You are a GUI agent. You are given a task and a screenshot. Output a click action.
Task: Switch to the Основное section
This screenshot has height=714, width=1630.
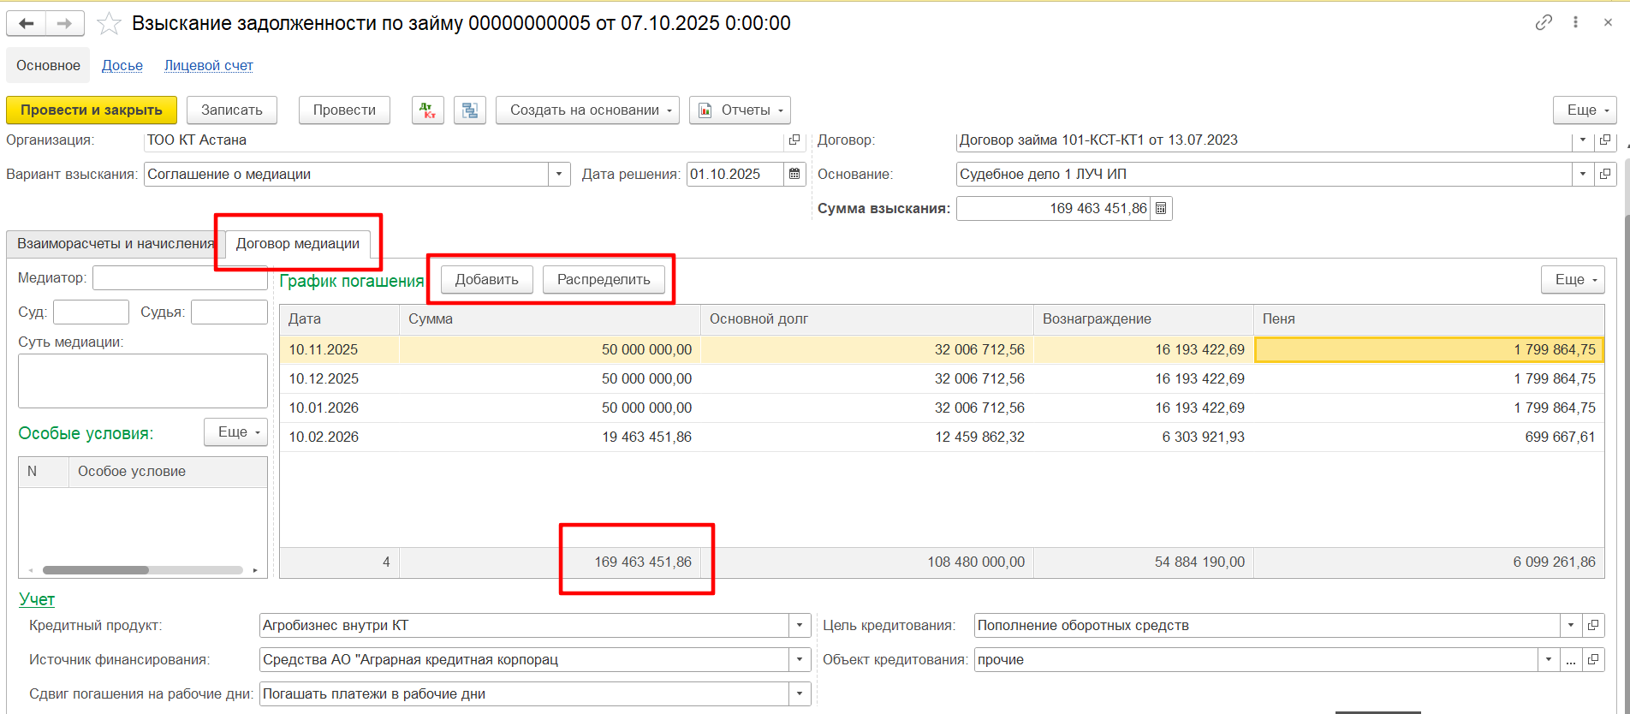pyautogui.click(x=48, y=65)
